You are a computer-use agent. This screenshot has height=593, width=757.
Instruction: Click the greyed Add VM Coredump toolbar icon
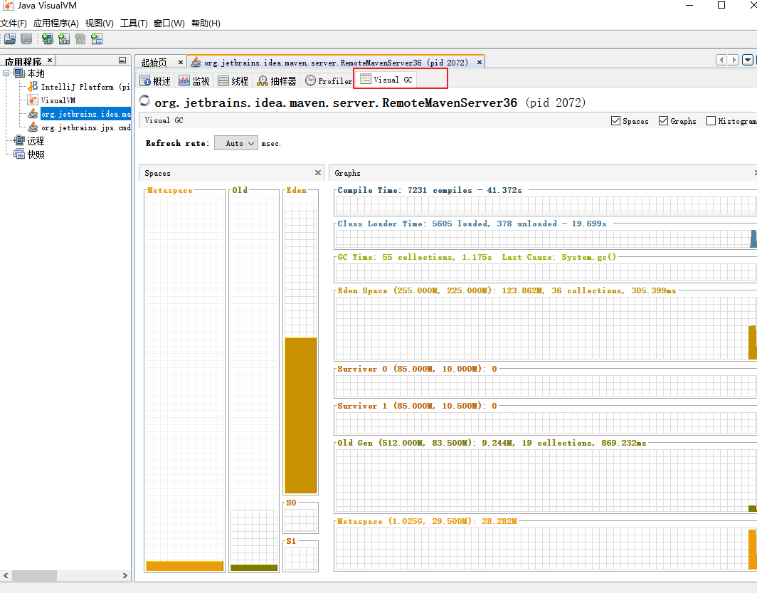[x=80, y=39]
